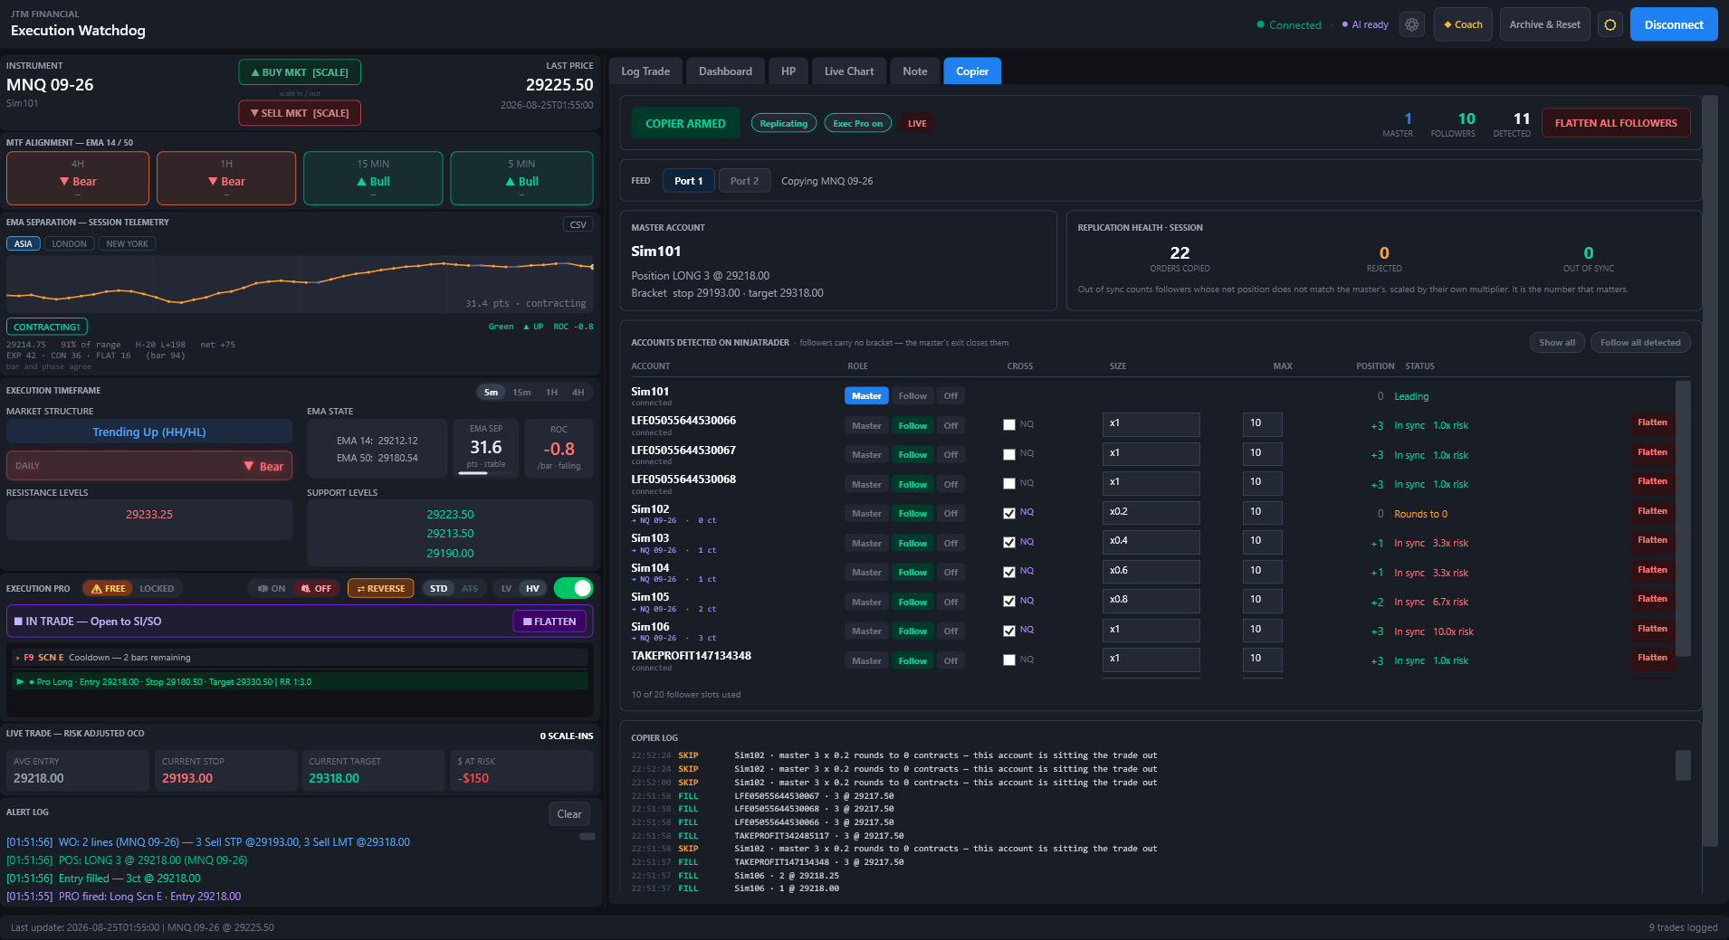Click the REVERSE arrows button
The height and width of the screenshot is (940, 1729).
(380, 588)
